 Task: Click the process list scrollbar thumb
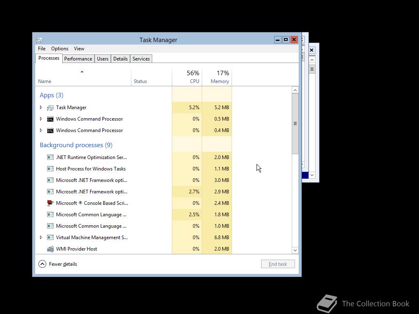click(295, 123)
